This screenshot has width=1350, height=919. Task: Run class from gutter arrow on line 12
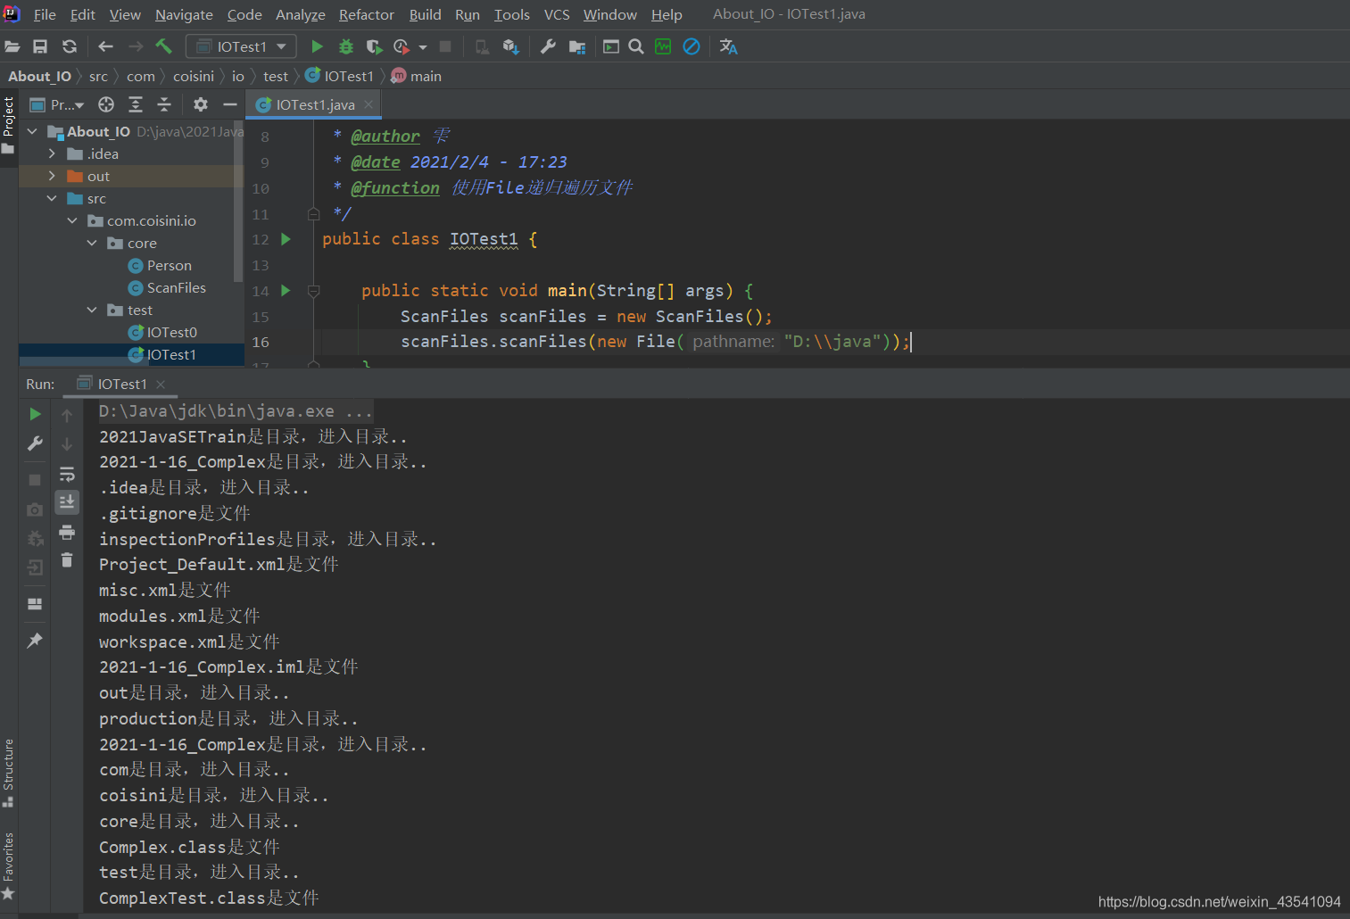tap(286, 239)
